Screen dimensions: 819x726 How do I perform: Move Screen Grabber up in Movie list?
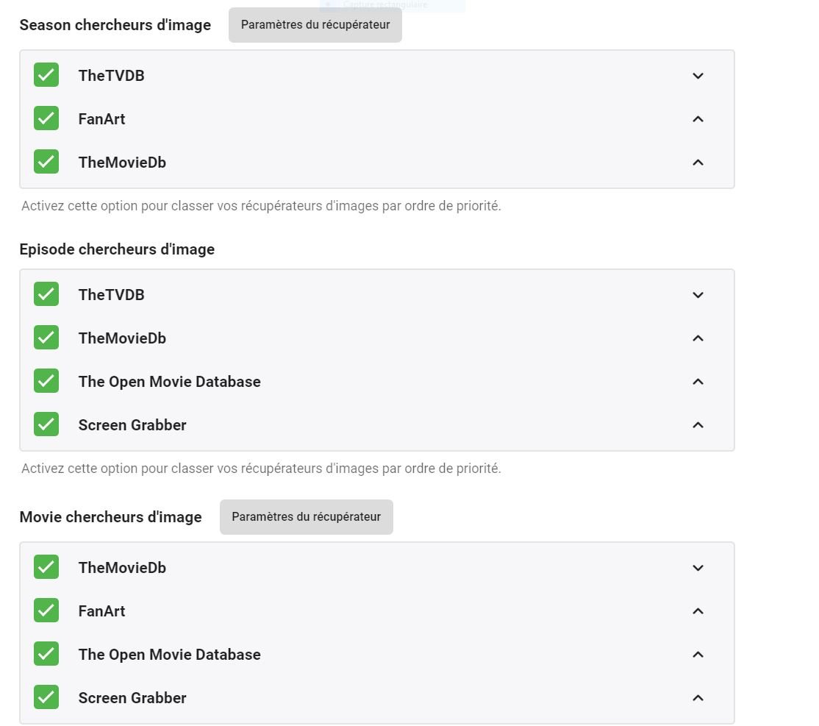[x=698, y=698]
